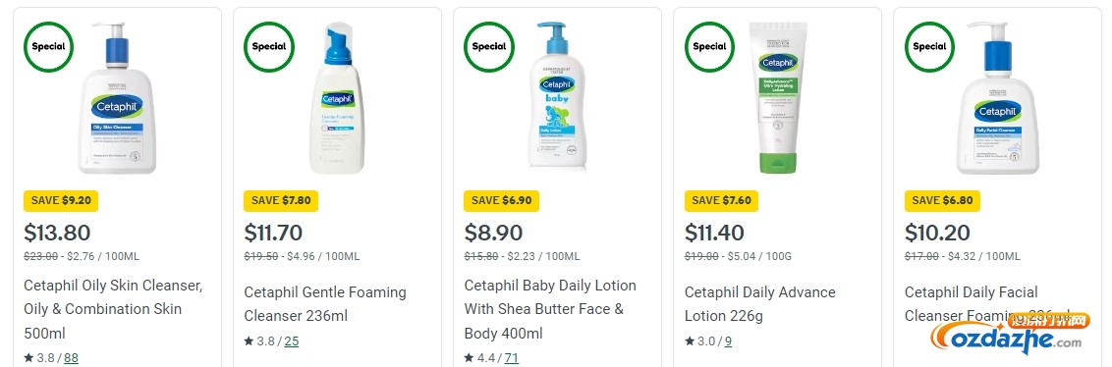Viewport: 1112px width, 367px height.
Task: Open the Daily Facial Cleanser bottle image
Action: tap(997, 98)
